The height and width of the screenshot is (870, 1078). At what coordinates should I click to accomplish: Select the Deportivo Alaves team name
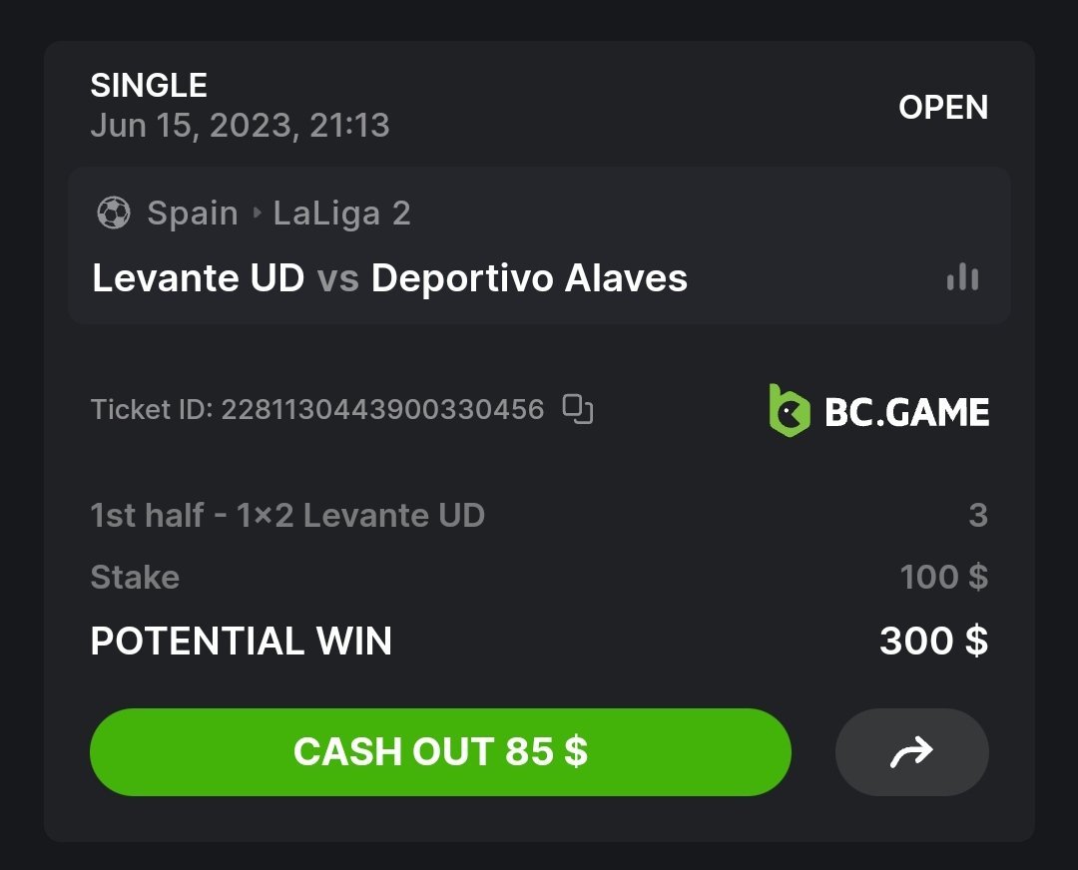(x=529, y=278)
